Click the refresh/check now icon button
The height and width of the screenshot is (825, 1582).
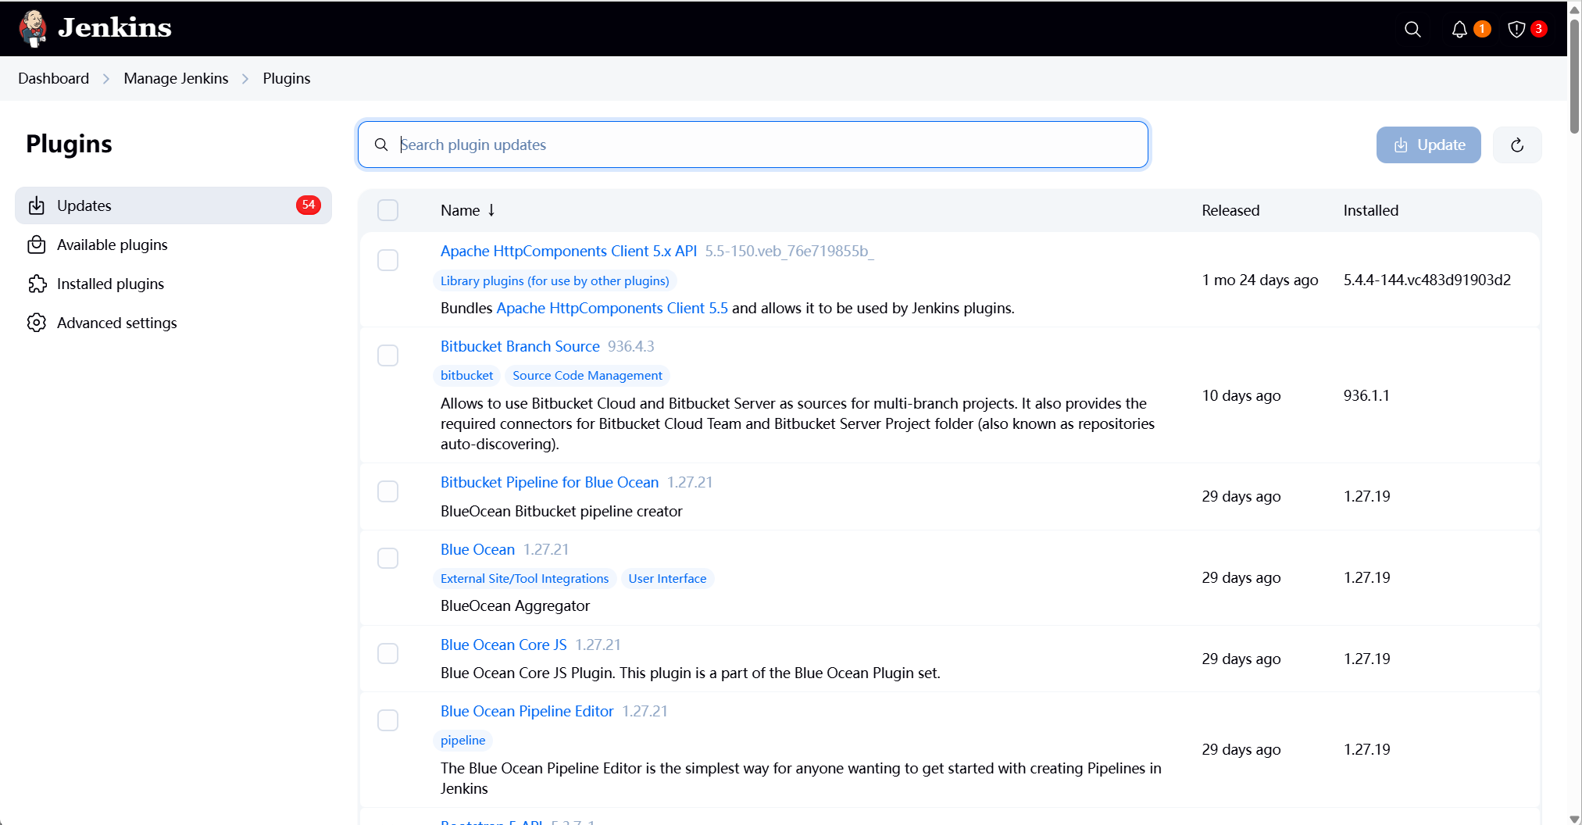click(x=1517, y=145)
